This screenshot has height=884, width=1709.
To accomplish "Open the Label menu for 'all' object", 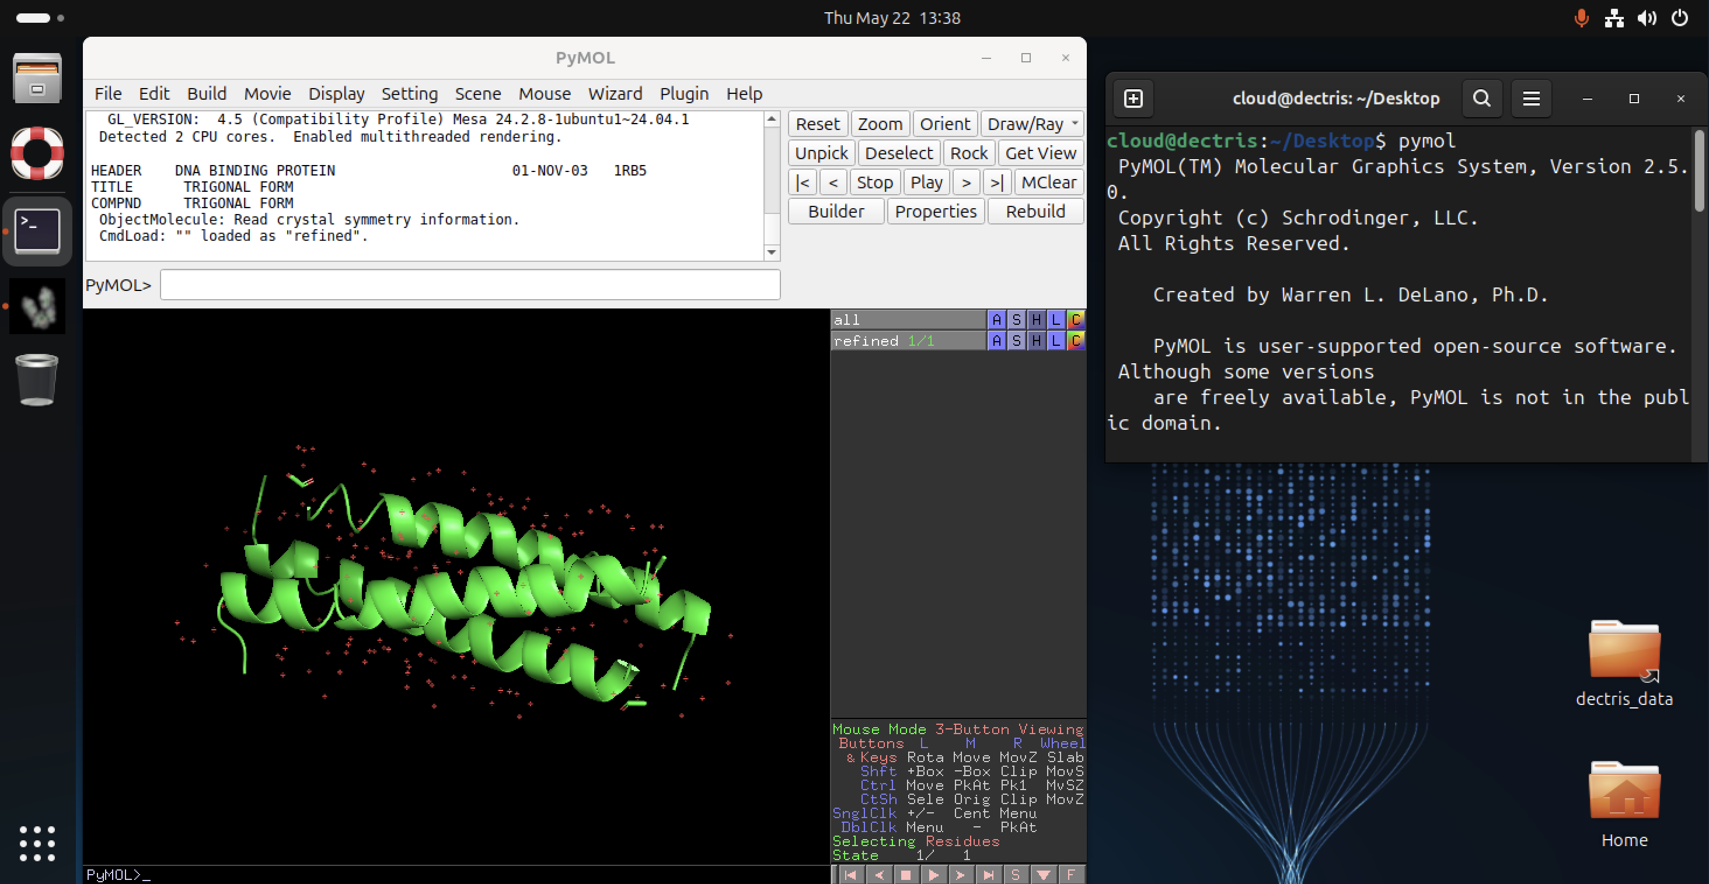I will (x=1056, y=320).
